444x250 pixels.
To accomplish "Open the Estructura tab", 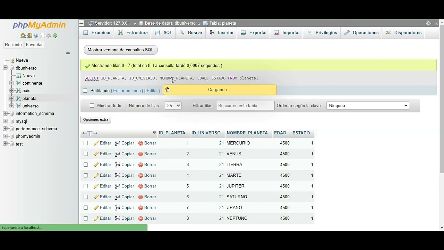I will click(133, 33).
